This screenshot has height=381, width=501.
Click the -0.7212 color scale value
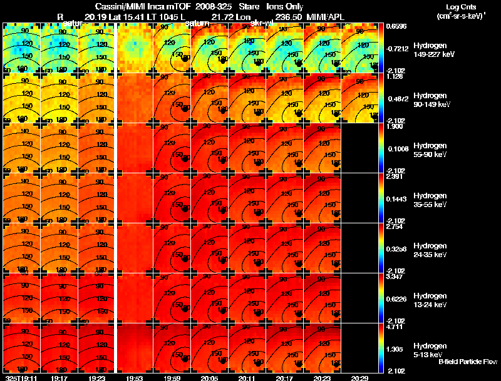coord(397,49)
